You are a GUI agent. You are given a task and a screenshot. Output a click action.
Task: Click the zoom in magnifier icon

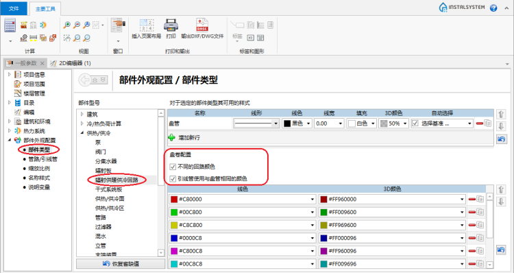[x=67, y=25]
